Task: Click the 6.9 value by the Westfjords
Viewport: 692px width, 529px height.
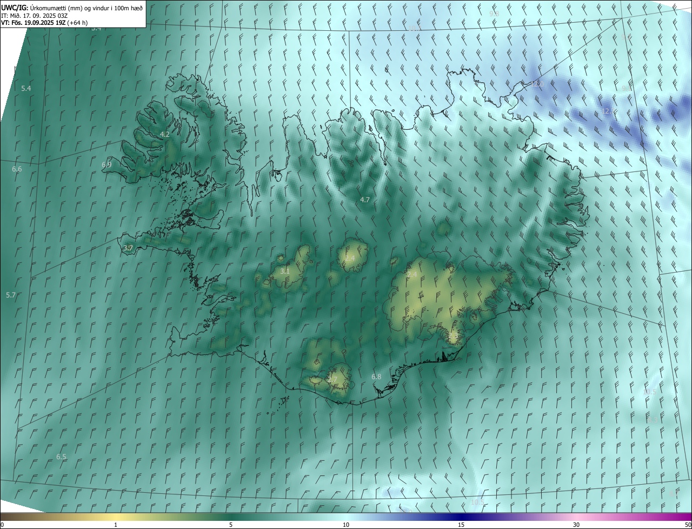Action: [107, 164]
